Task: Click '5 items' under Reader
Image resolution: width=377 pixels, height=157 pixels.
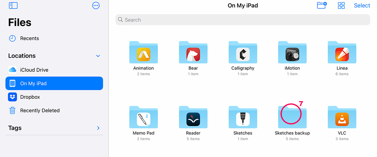Action: pos(193,139)
